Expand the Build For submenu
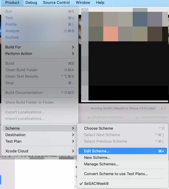The height and width of the screenshot is (189, 169). [x=40, y=47]
